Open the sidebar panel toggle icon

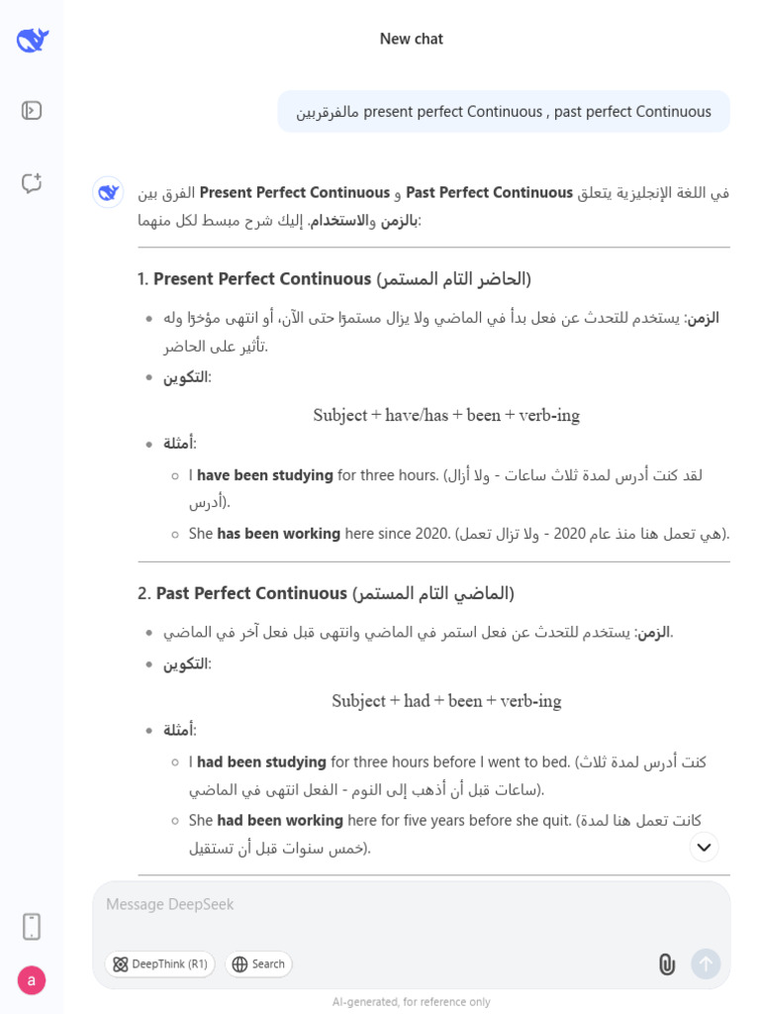32,110
